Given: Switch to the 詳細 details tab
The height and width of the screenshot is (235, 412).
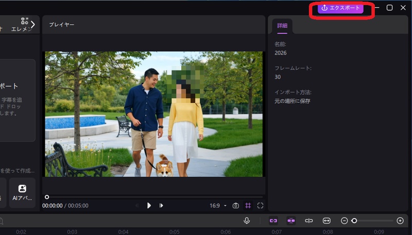Looking at the screenshot, I should 282,26.
